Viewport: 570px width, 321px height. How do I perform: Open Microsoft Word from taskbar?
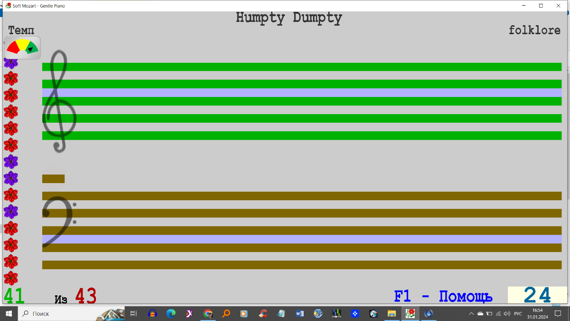tap(300, 313)
